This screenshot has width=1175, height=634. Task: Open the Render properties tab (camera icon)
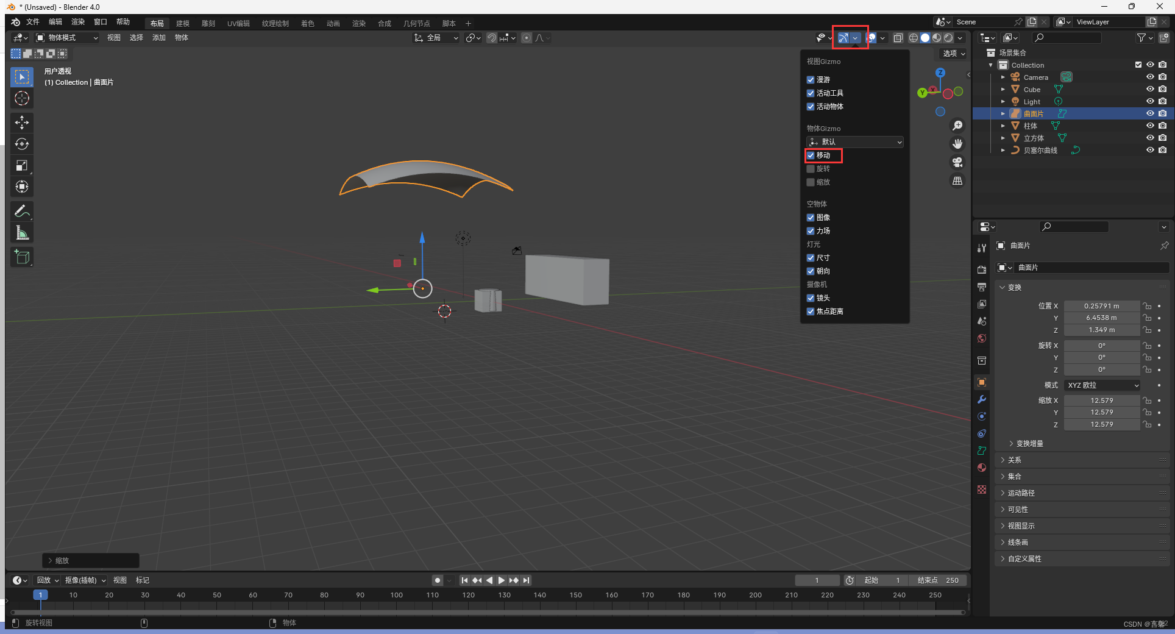[982, 269]
